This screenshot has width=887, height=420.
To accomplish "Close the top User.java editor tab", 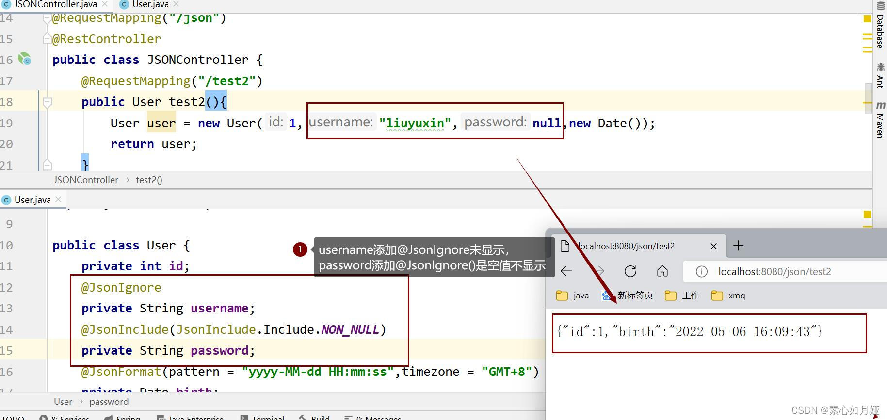I will [x=176, y=4].
